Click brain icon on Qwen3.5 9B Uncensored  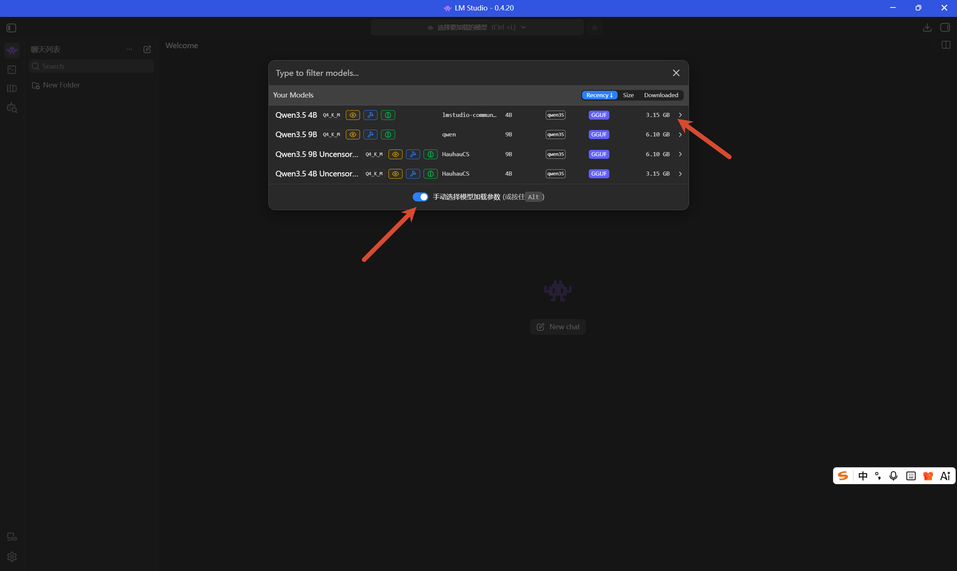[x=431, y=154]
